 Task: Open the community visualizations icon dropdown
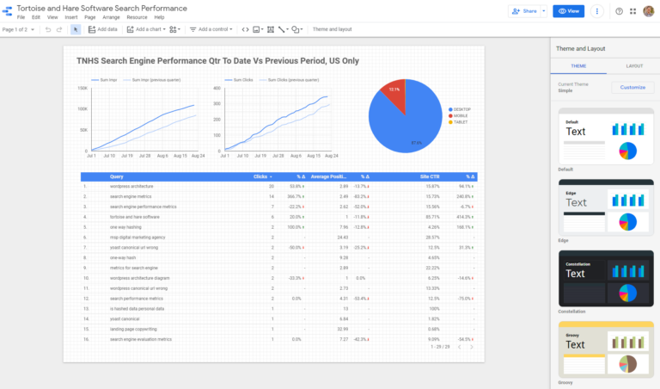(174, 29)
